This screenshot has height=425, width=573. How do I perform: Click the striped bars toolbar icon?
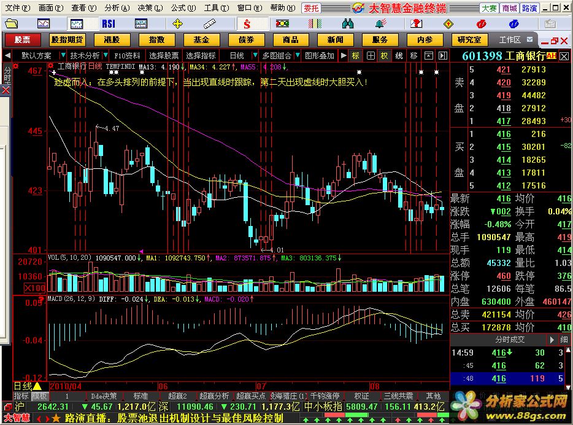tap(315, 24)
